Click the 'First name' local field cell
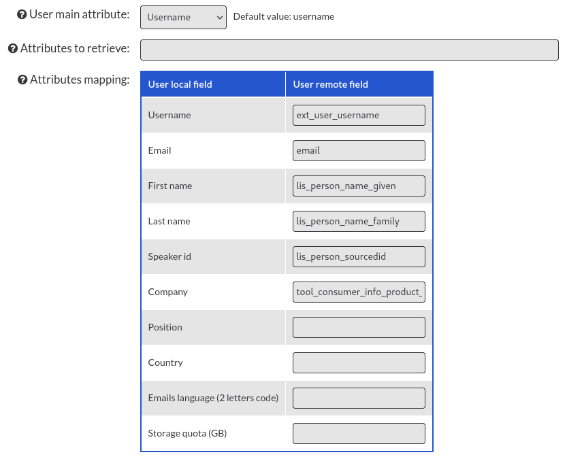Screen dimensions: 567x459 coord(213,186)
